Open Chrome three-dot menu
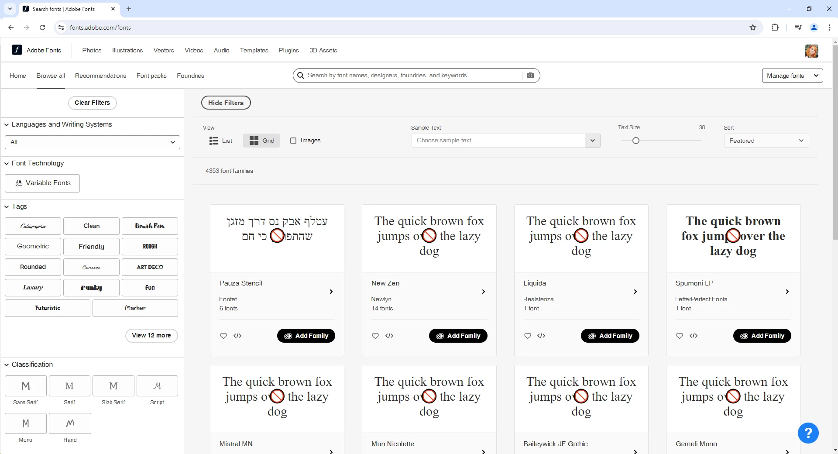 tap(830, 28)
